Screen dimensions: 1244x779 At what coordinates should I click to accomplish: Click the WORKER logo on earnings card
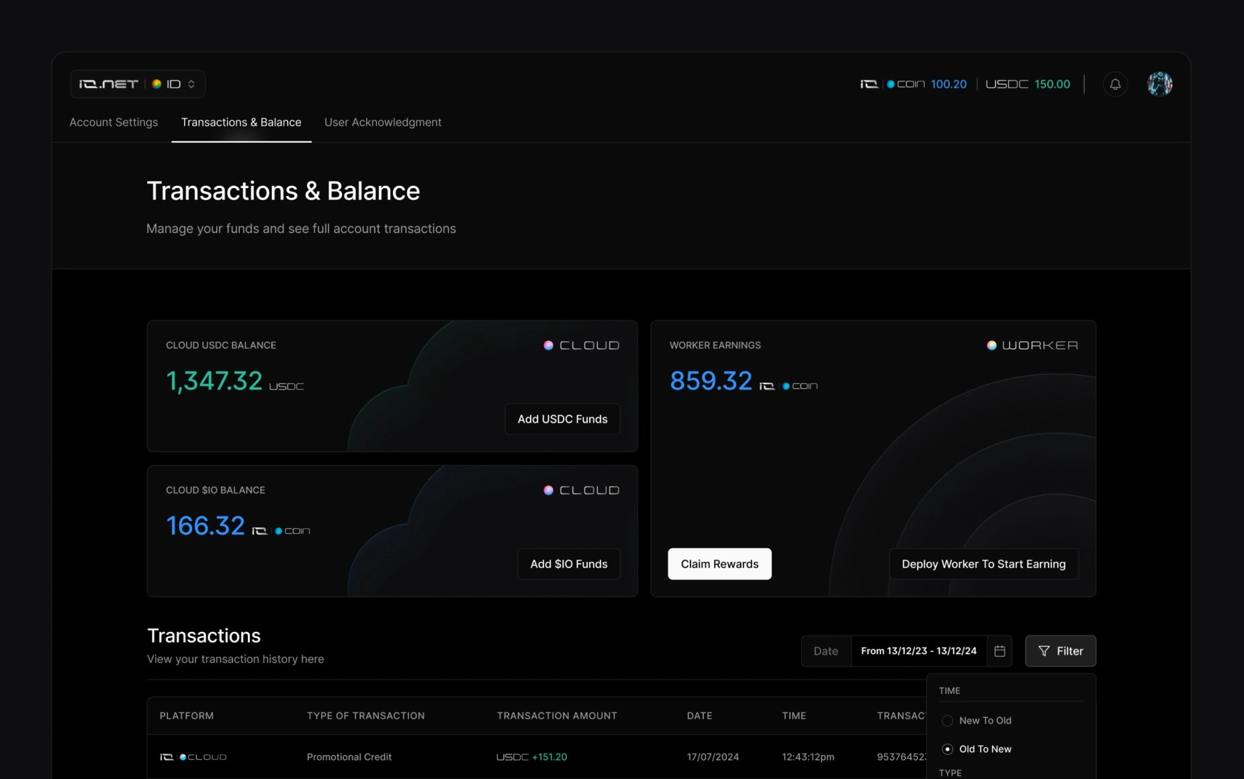(x=1032, y=345)
